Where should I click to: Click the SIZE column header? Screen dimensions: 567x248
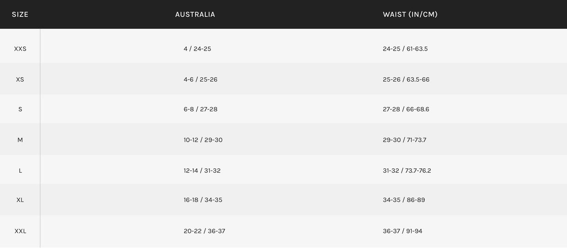[x=20, y=15]
